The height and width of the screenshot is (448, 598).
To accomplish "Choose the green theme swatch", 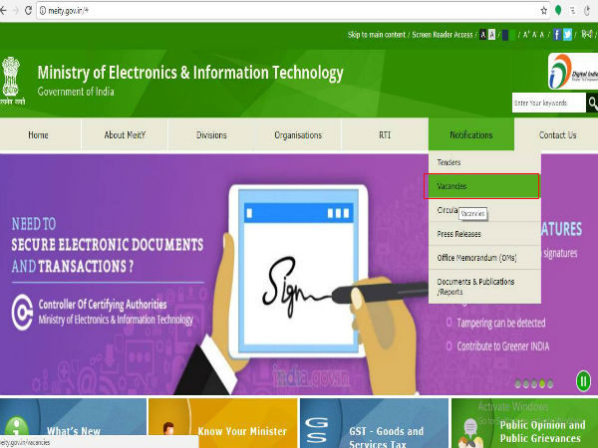I will click(513, 35).
